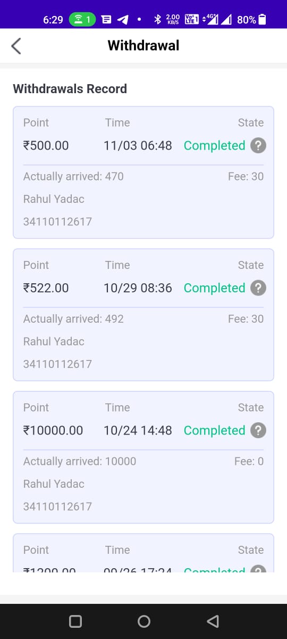Screen dimensions: 287x639
Task: Tap Fee: 0 on the 10/24 record
Action: [249, 461]
